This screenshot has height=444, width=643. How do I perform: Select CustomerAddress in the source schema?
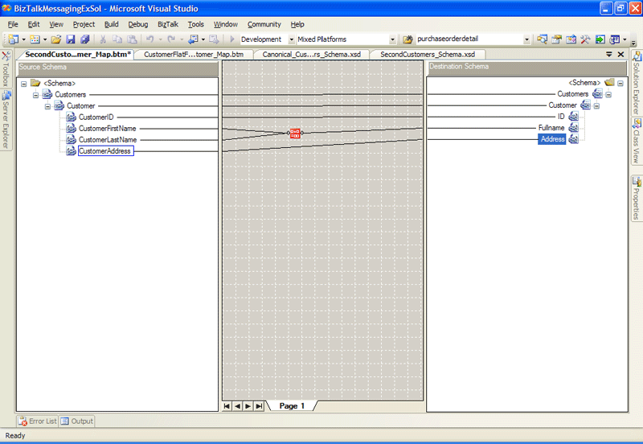105,151
